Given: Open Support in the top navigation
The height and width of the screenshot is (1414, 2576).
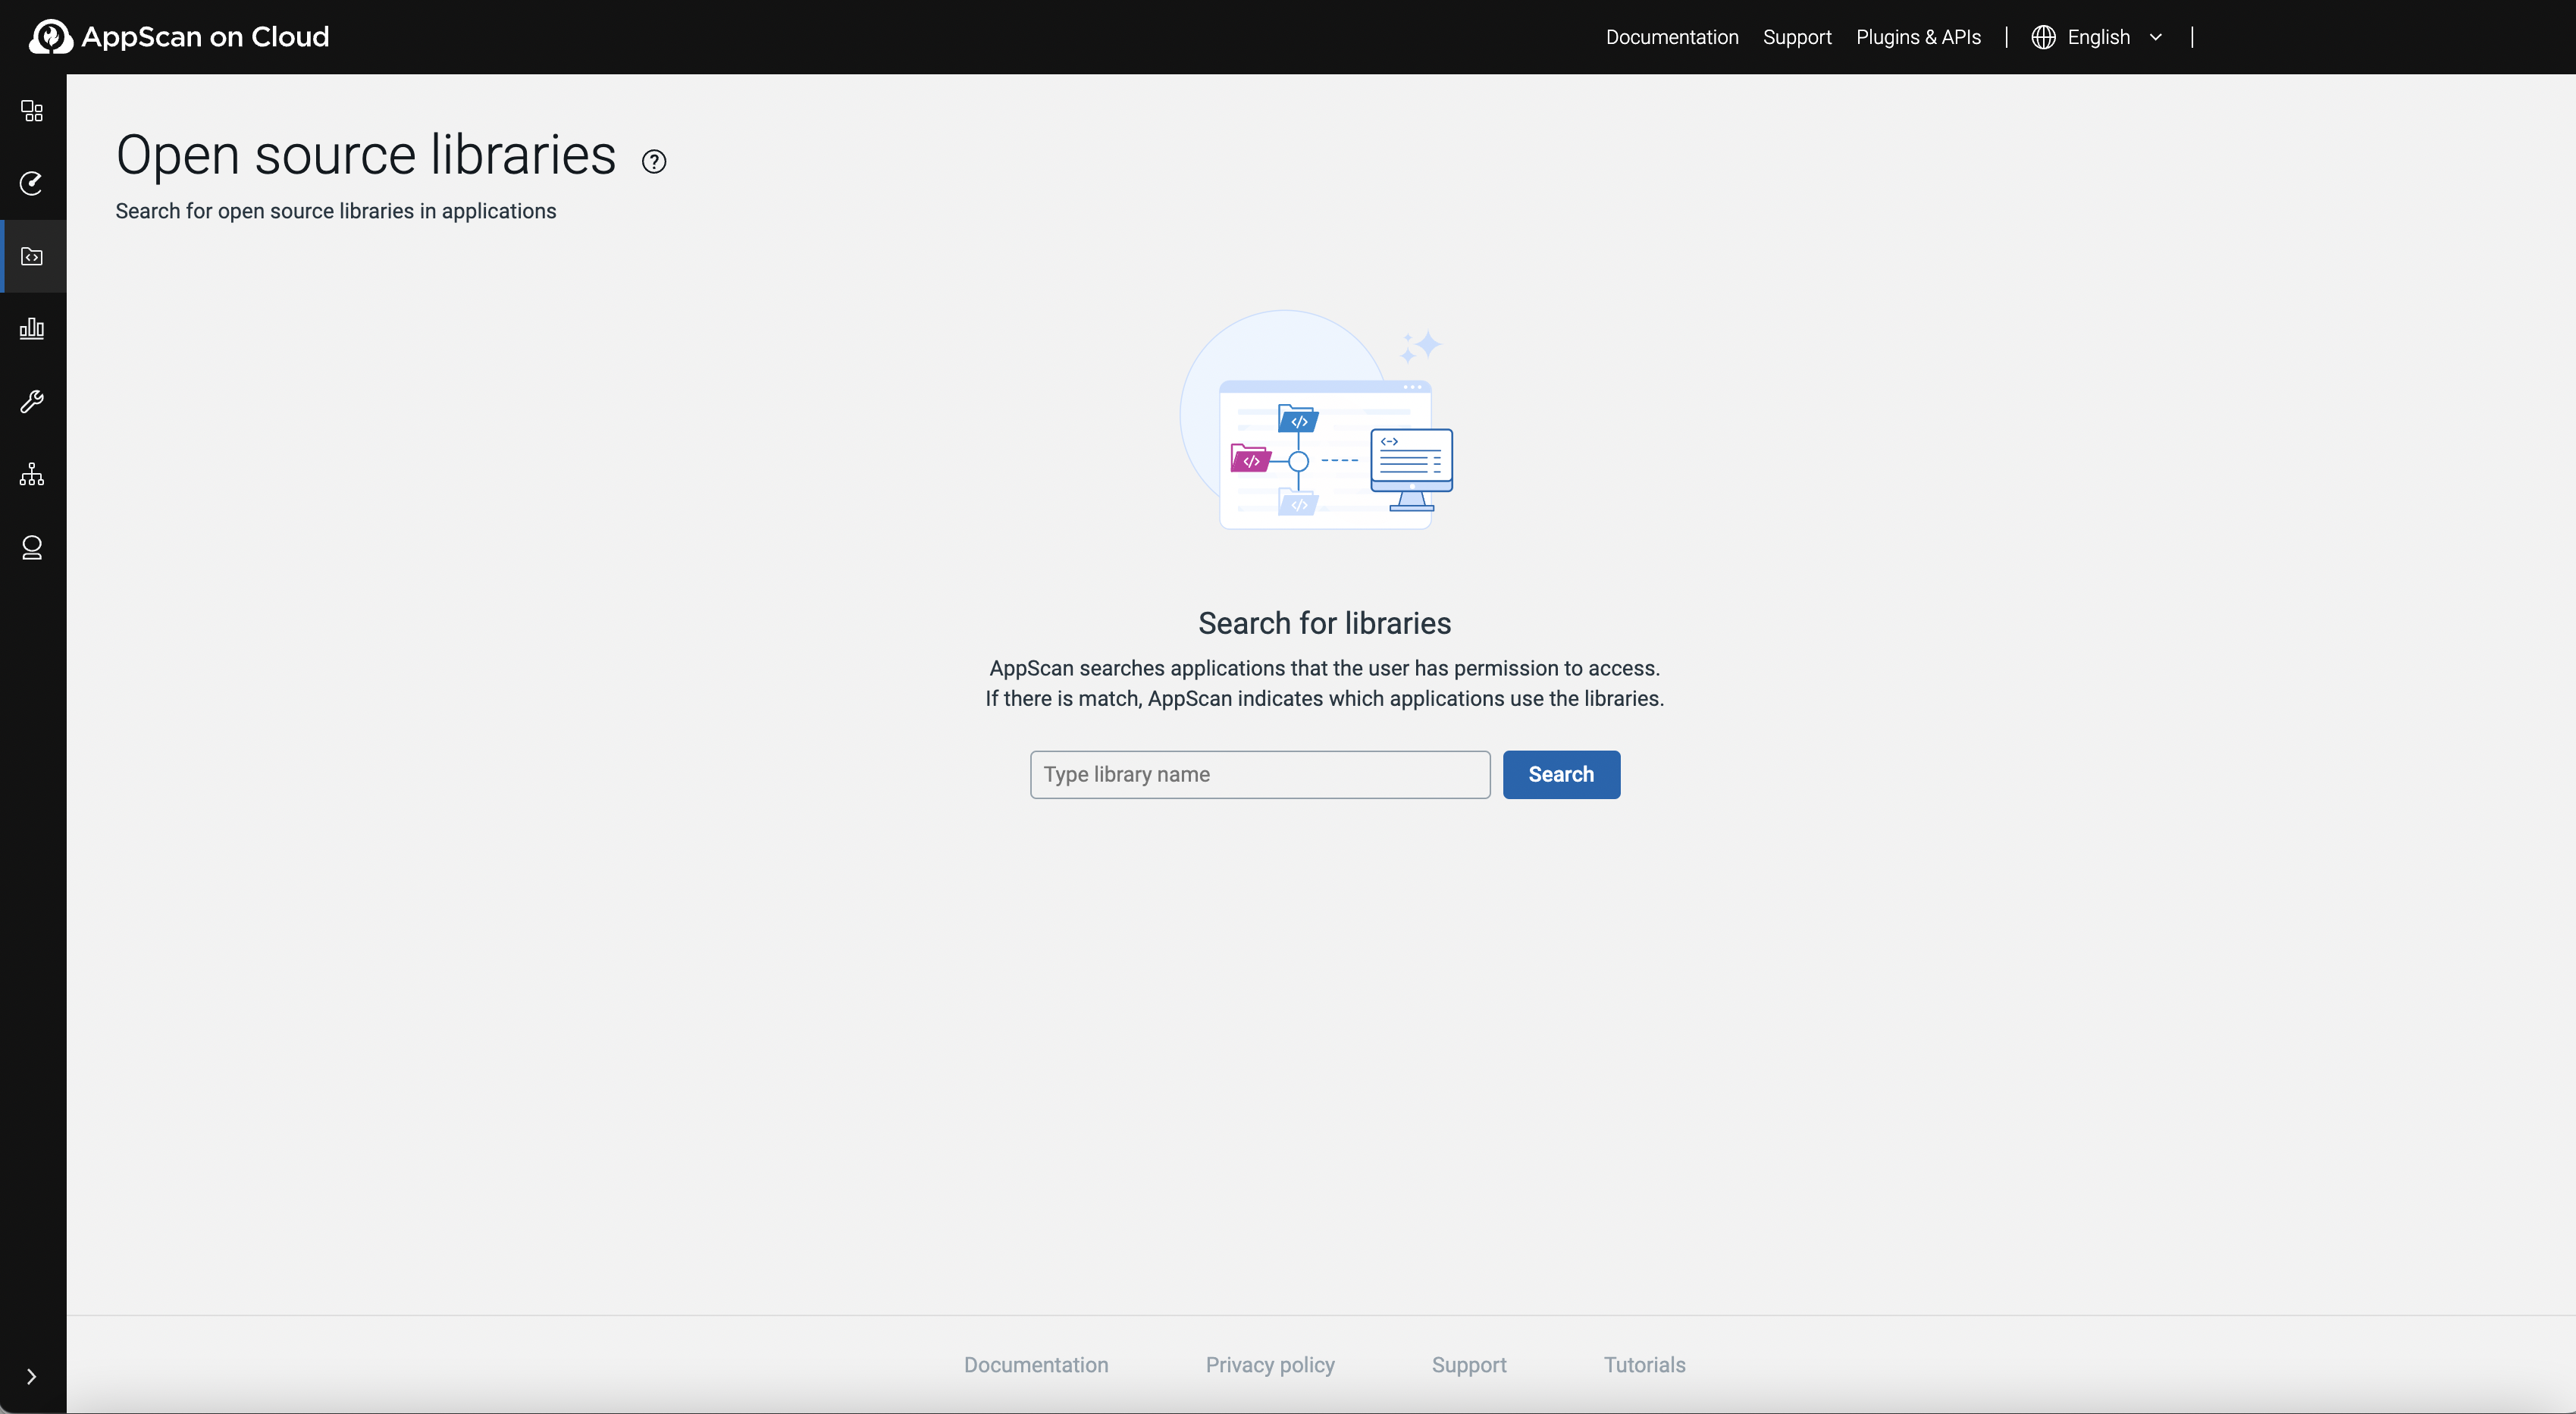Looking at the screenshot, I should click(x=1797, y=37).
